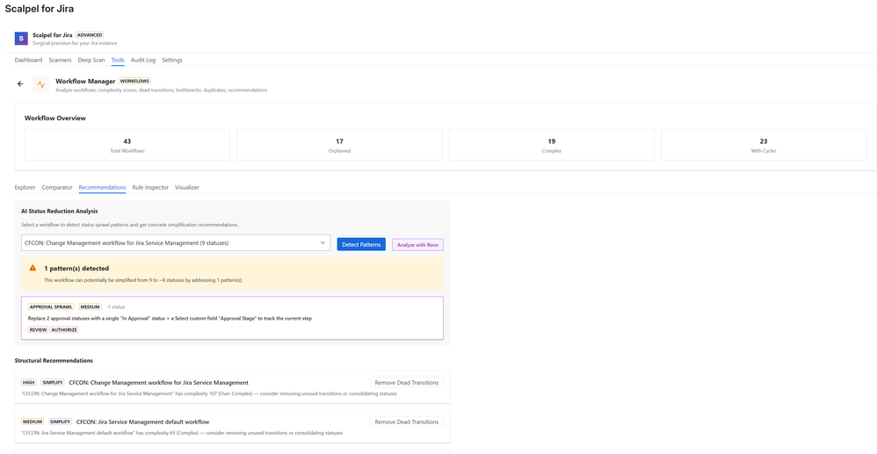The height and width of the screenshot is (454, 877).
Task: Remove Dead Transitions for Change Management workflow
Action: (x=407, y=383)
